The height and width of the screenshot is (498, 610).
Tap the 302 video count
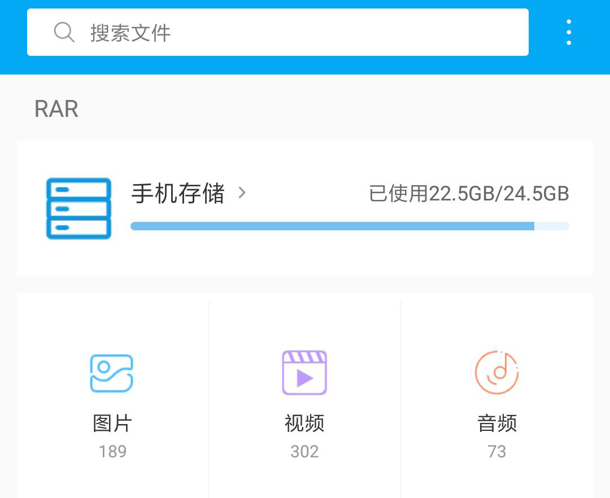pos(304,452)
